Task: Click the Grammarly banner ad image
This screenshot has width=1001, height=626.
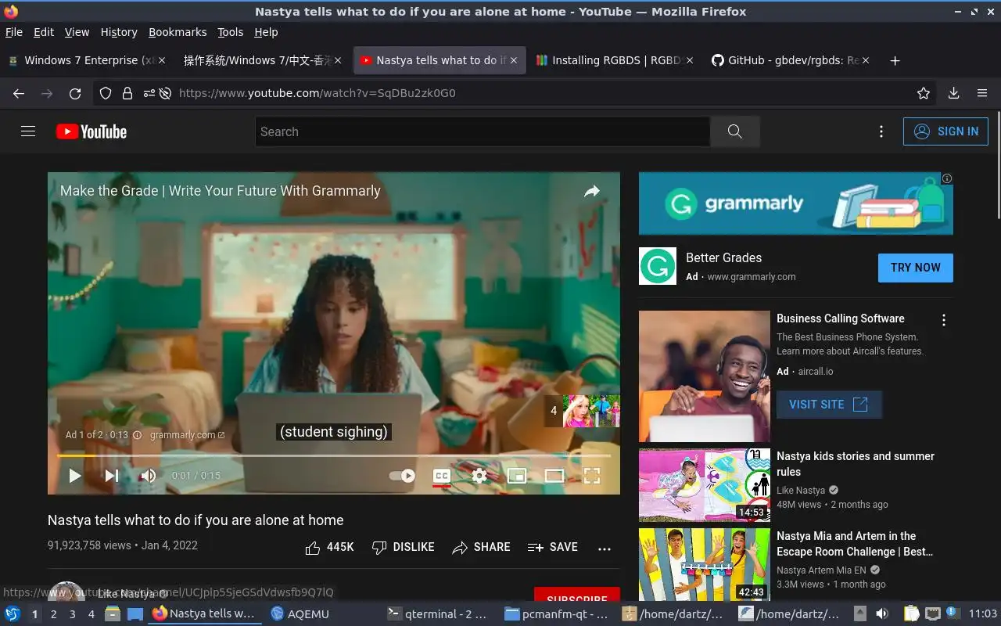Action: click(x=795, y=203)
